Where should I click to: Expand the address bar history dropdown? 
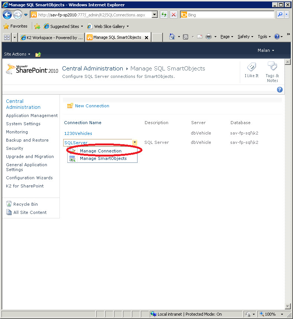click(155, 15)
